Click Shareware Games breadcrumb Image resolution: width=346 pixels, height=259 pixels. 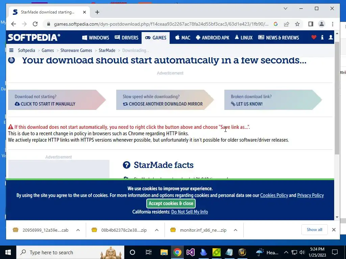tap(76, 51)
